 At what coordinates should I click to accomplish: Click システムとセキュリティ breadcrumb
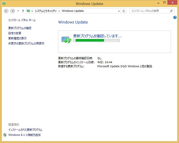(x=45, y=11)
